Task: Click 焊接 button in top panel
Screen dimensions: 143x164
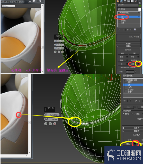Action: coord(133,57)
